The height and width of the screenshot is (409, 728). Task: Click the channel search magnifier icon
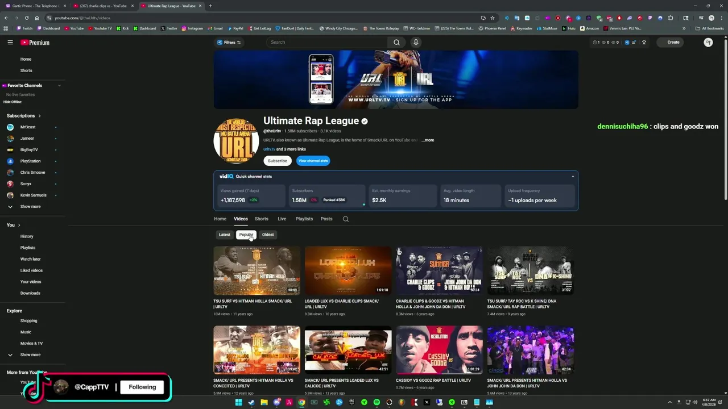pyautogui.click(x=345, y=219)
